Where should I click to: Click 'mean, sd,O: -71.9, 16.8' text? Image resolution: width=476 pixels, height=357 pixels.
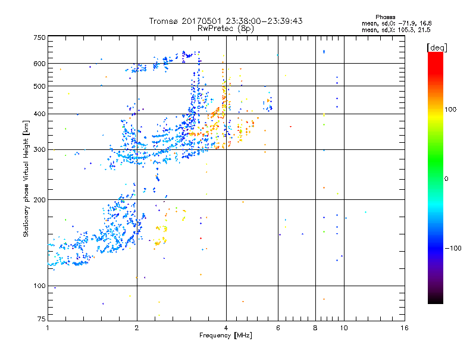point(396,23)
